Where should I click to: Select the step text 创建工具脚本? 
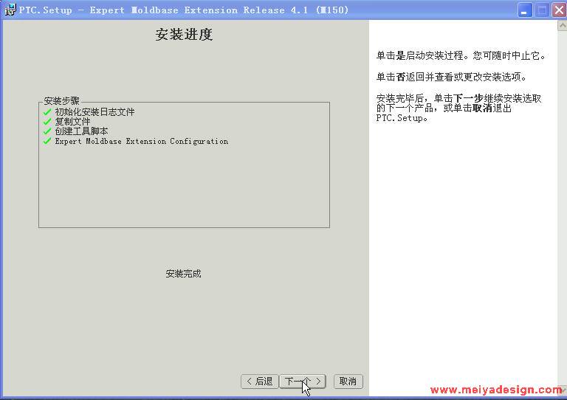(x=81, y=131)
